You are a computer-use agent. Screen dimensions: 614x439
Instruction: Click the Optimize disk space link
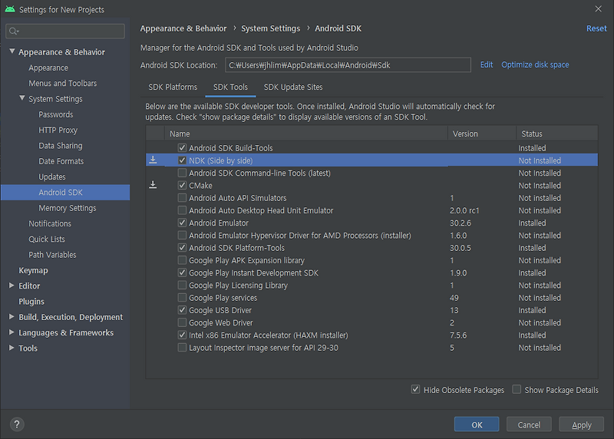tap(535, 65)
